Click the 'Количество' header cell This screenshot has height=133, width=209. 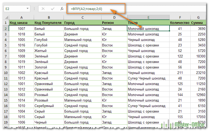coord(179,23)
